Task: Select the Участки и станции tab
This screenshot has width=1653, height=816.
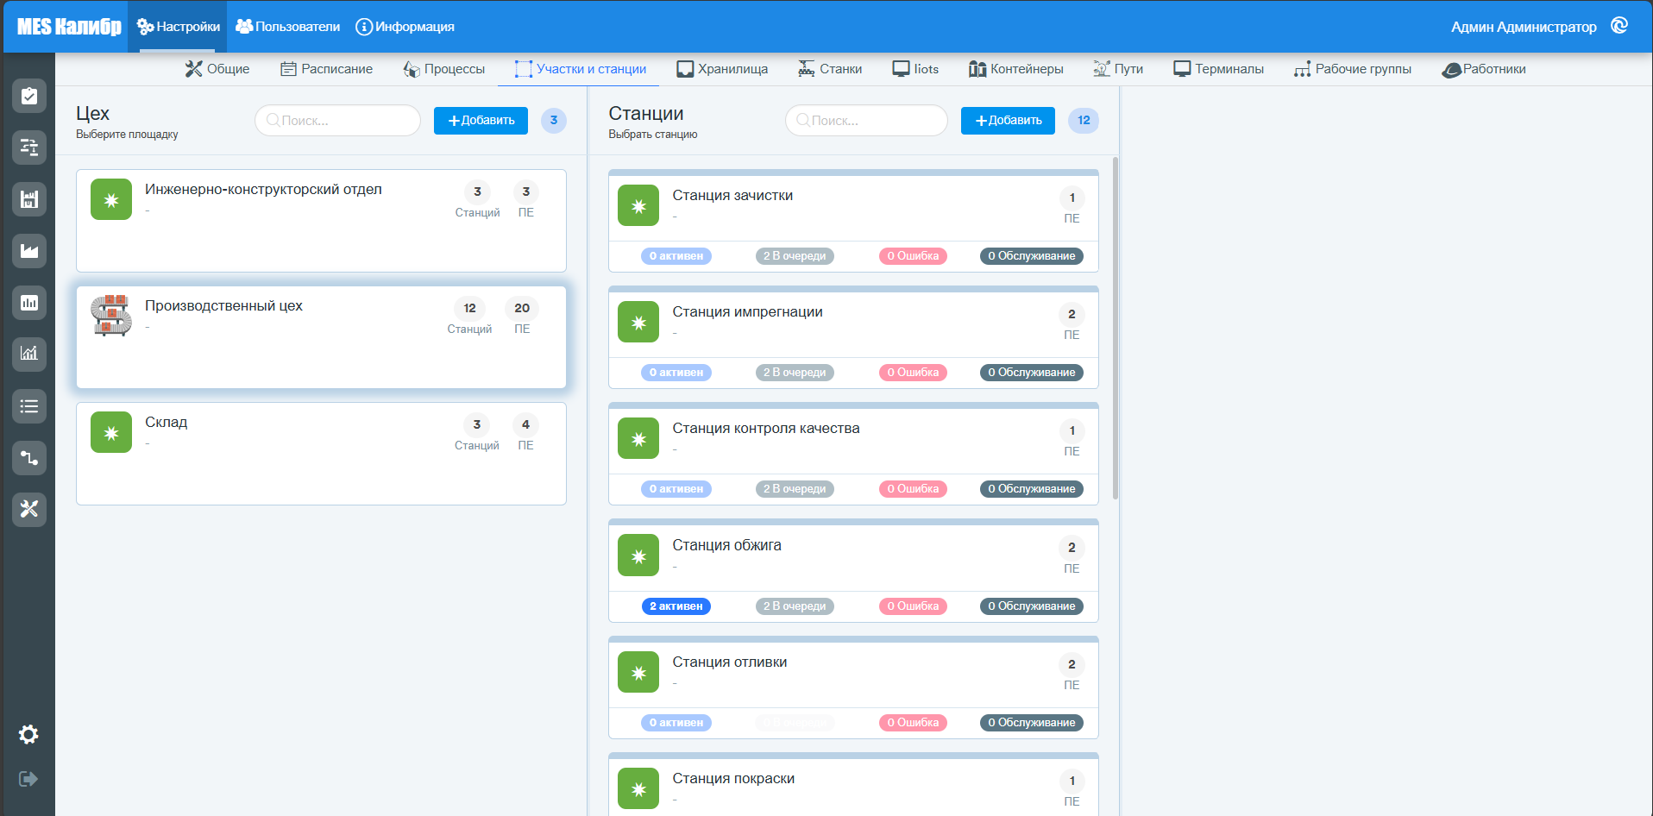Action: (x=580, y=69)
